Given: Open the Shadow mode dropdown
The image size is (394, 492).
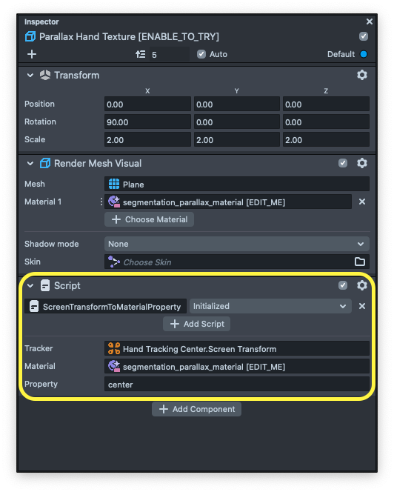Looking at the screenshot, I should tap(237, 244).
